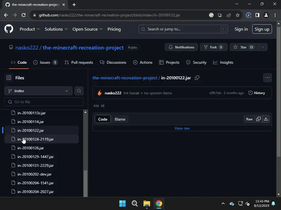Image resolution: width=281 pixels, height=210 pixels.
Task: Switch to the Discussions tab
Action: tap(113, 62)
